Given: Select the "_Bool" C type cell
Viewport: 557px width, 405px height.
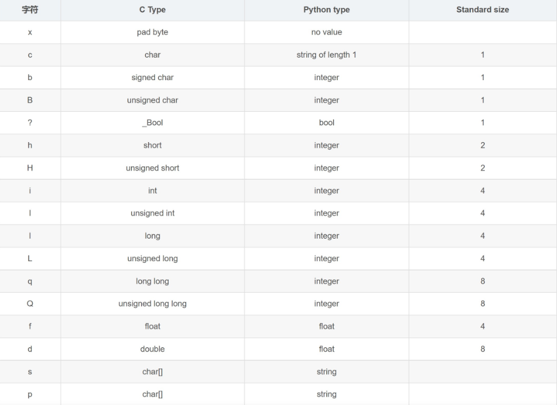Looking at the screenshot, I should coord(152,123).
